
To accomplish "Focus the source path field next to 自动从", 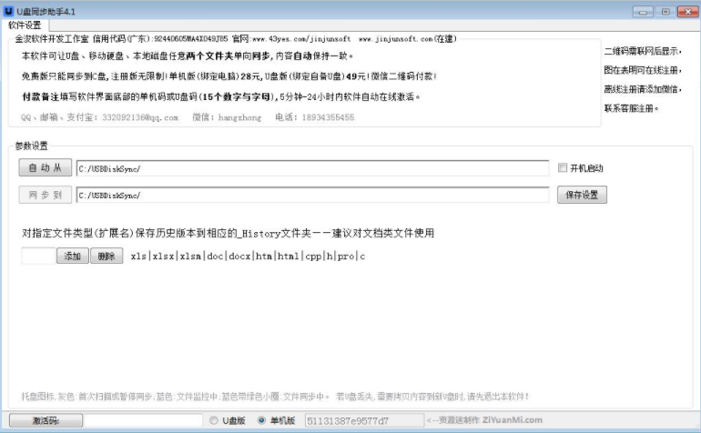I will point(312,168).
